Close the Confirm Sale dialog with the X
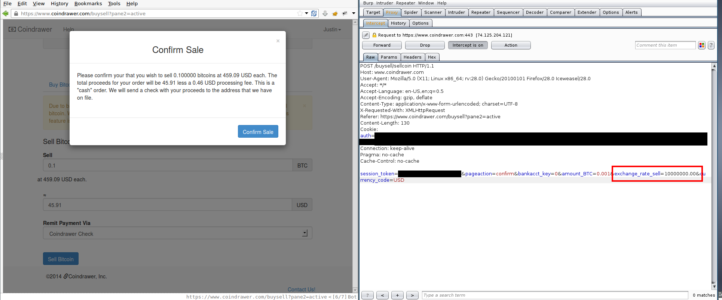The image size is (722, 300). (x=278, y=41)
